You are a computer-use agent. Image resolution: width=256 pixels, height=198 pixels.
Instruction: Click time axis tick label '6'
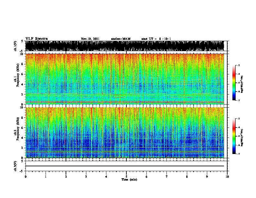(x=147, y=177)
